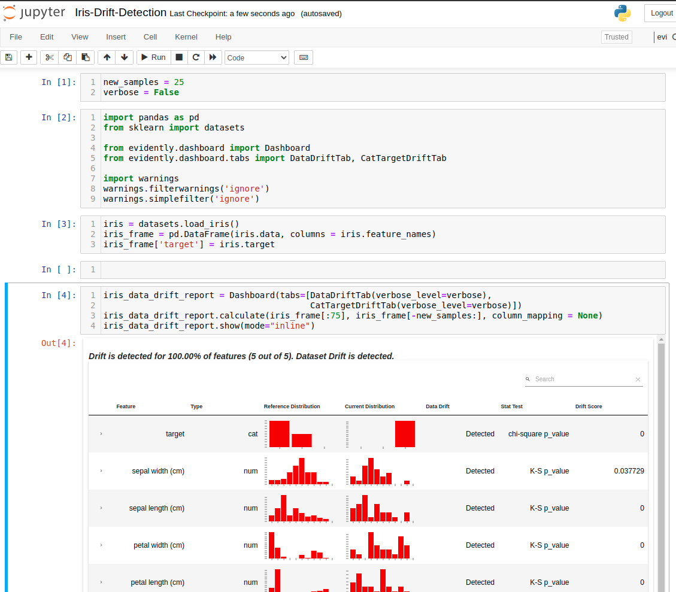The width and height of the screenshot is (676, 592).
Task: Interrupt the kernel with stop icon
Action: pyautogui.click(x=179, y=57)
